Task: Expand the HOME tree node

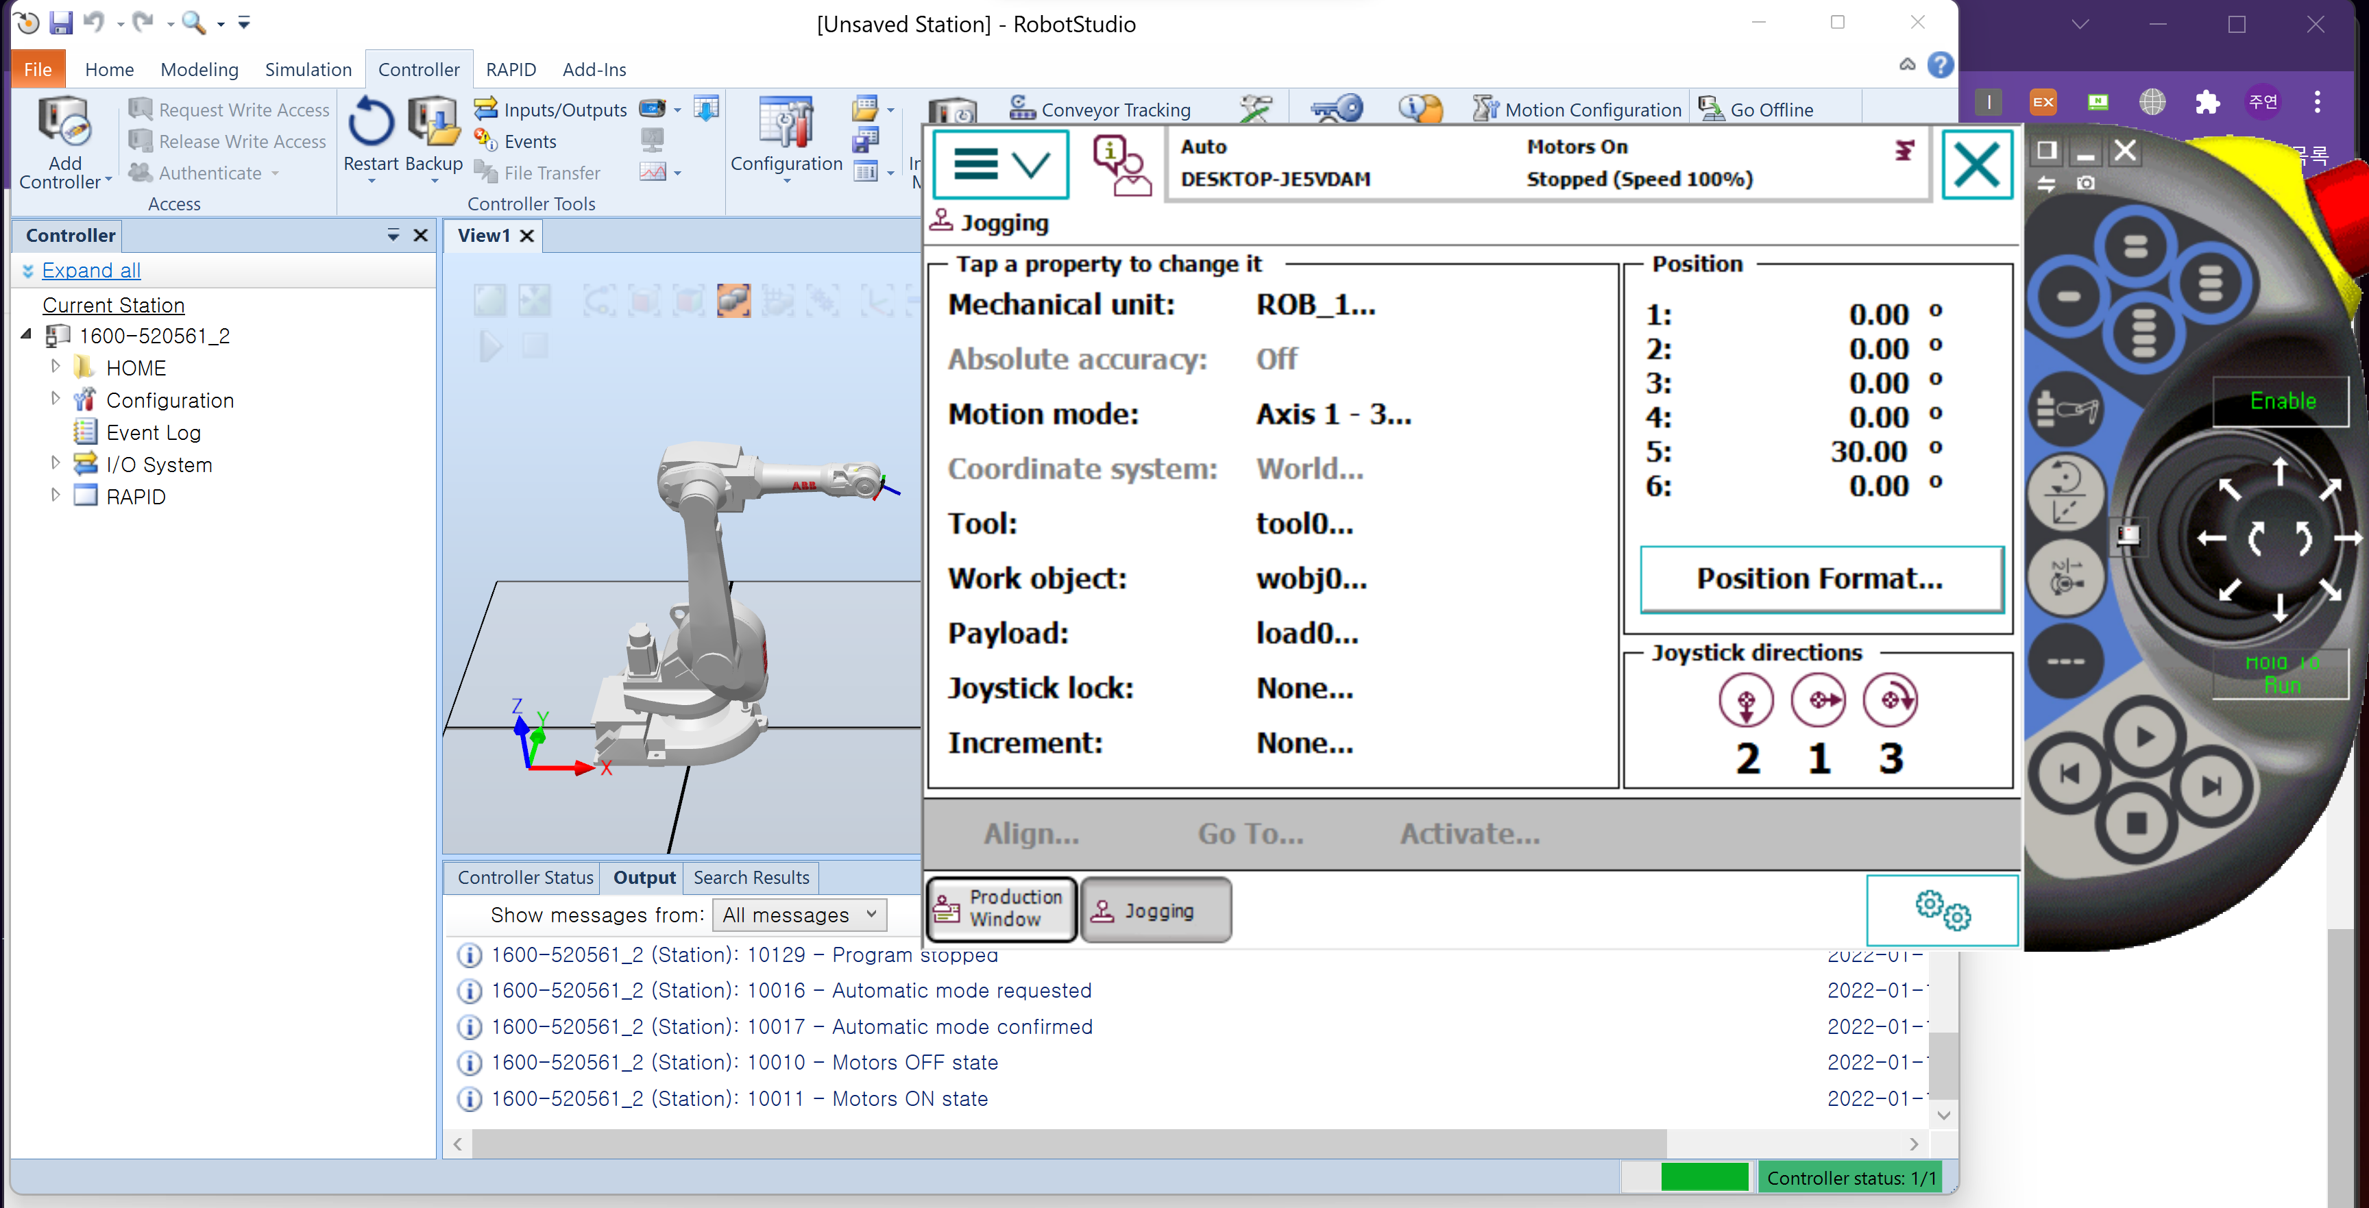Action: click(x=55, y=366)
